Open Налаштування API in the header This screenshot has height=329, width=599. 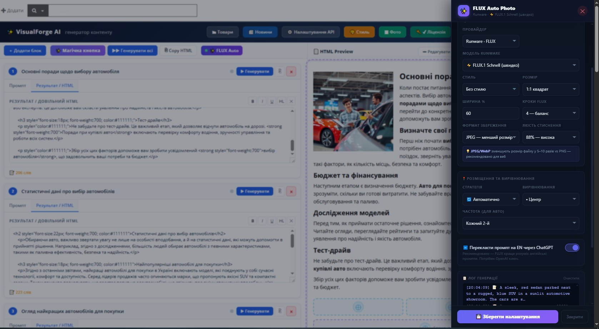click(311, 32)
